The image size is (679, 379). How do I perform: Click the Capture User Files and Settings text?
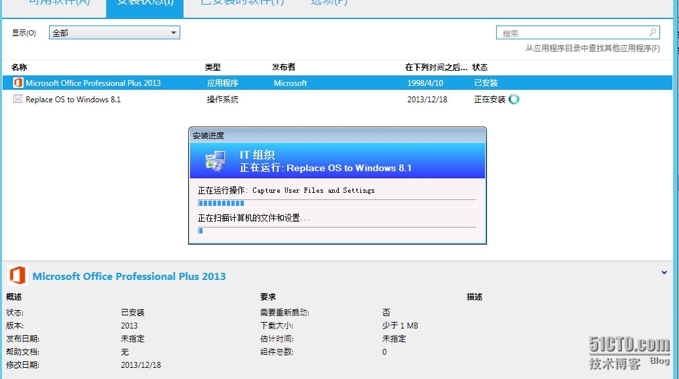tap(313, 190)
